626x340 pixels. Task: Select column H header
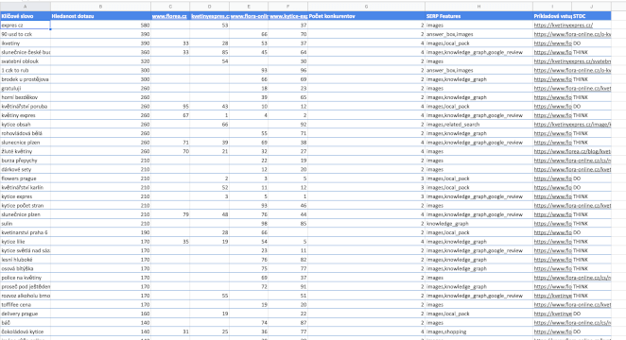(478, 7)
